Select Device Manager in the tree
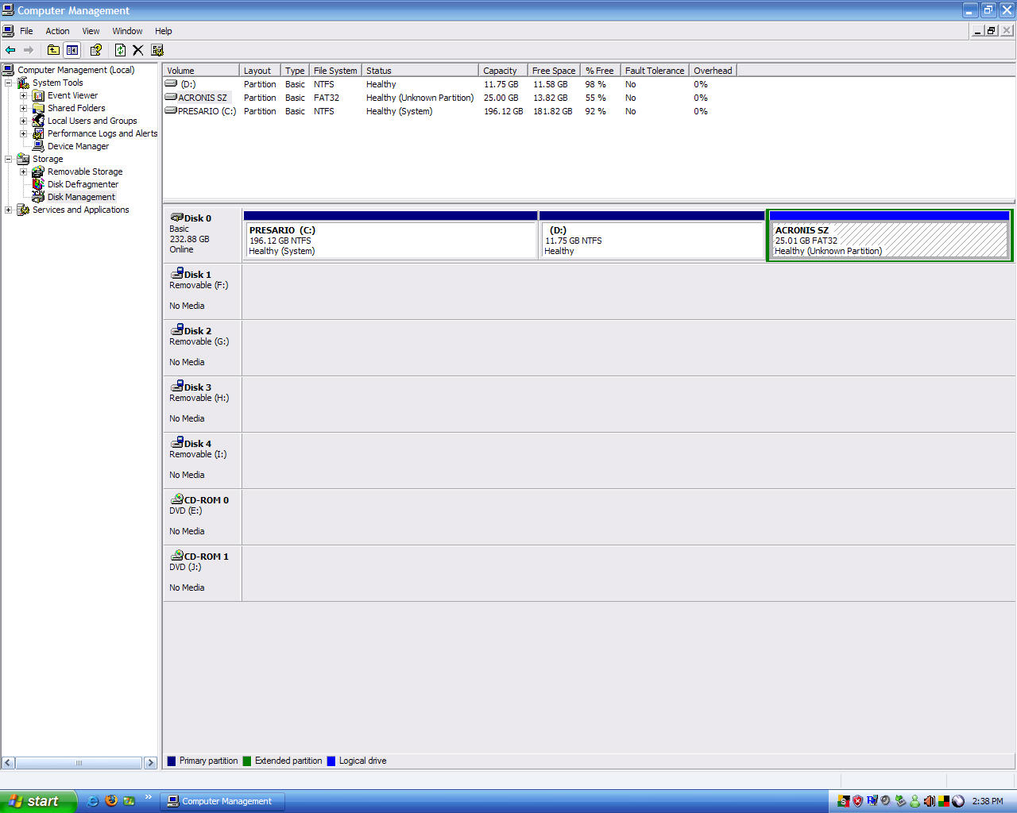Screen dimensions: 1017x813 pos(78,146)
